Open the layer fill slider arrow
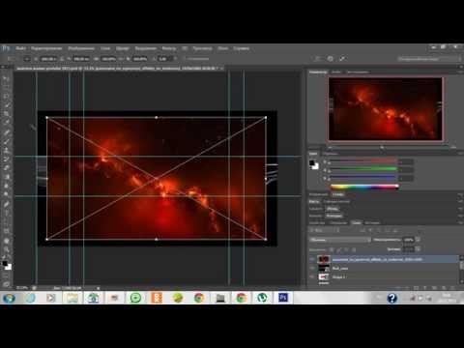The height and width of the screenshot is (348, 464). pyautogui.click(x=418, y=249)
